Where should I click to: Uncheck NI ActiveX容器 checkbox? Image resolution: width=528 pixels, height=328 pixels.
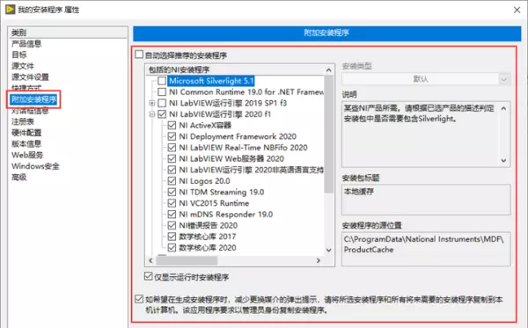tap(172, 125)
